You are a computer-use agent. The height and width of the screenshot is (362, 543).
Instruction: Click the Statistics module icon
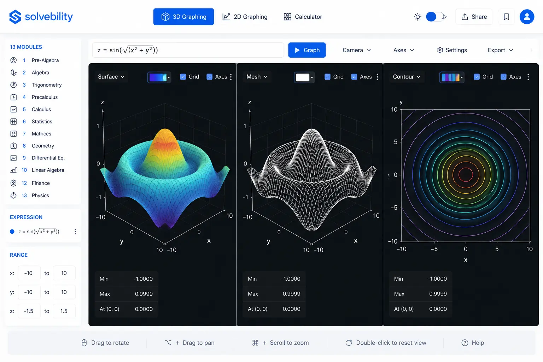pyautogui.click(x=13, y=122)
